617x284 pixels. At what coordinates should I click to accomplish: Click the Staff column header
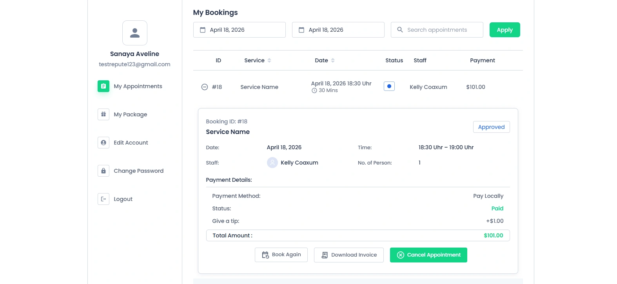click(420, 60)
